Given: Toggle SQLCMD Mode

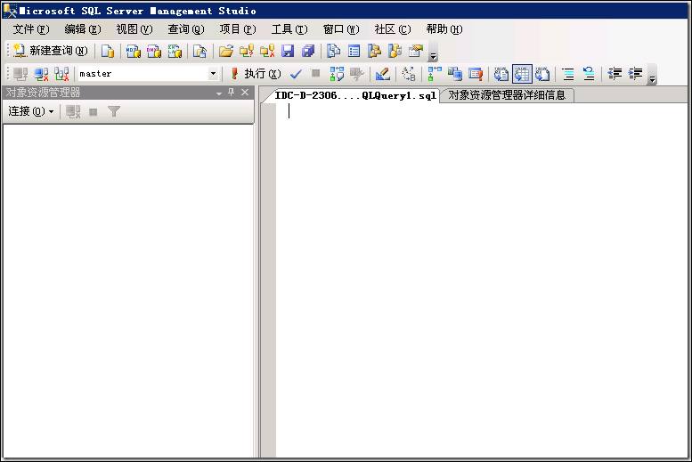Looking at the screenshot, I should tap(476, 74).
